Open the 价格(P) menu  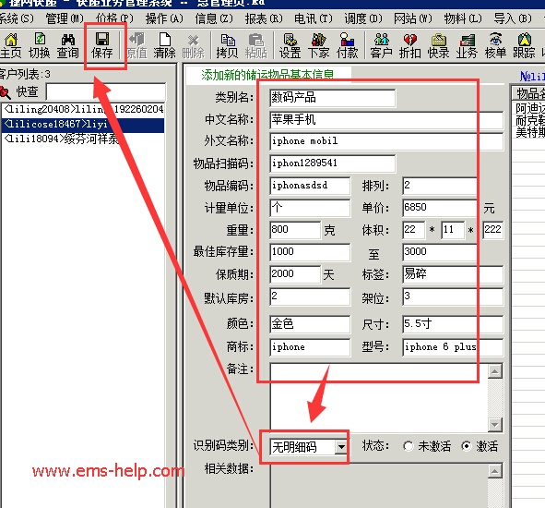coord(114,18)
